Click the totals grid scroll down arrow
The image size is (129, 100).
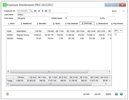(110, 80)
